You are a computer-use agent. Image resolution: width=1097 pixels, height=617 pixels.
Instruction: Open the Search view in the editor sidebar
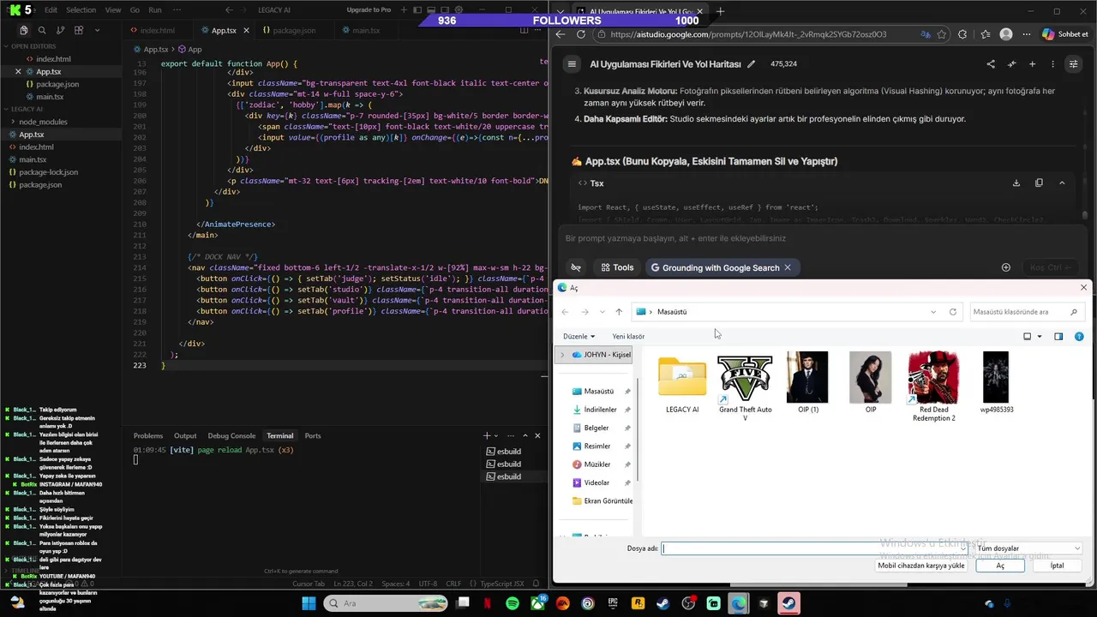point(41,30)
